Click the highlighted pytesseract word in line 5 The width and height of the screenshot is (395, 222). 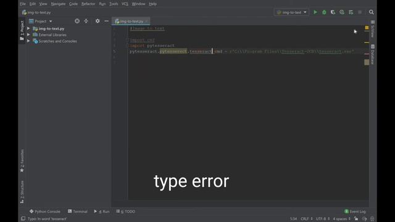point(173,51)
